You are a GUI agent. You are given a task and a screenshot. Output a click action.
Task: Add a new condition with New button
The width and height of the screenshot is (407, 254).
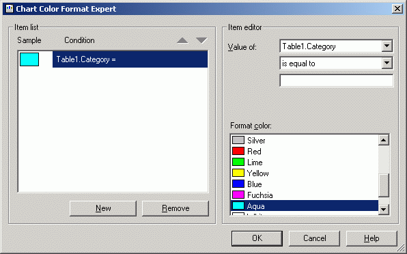[103, 208]
